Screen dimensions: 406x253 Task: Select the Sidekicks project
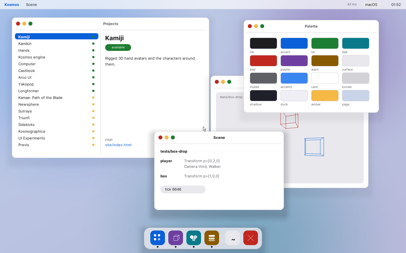57,125
